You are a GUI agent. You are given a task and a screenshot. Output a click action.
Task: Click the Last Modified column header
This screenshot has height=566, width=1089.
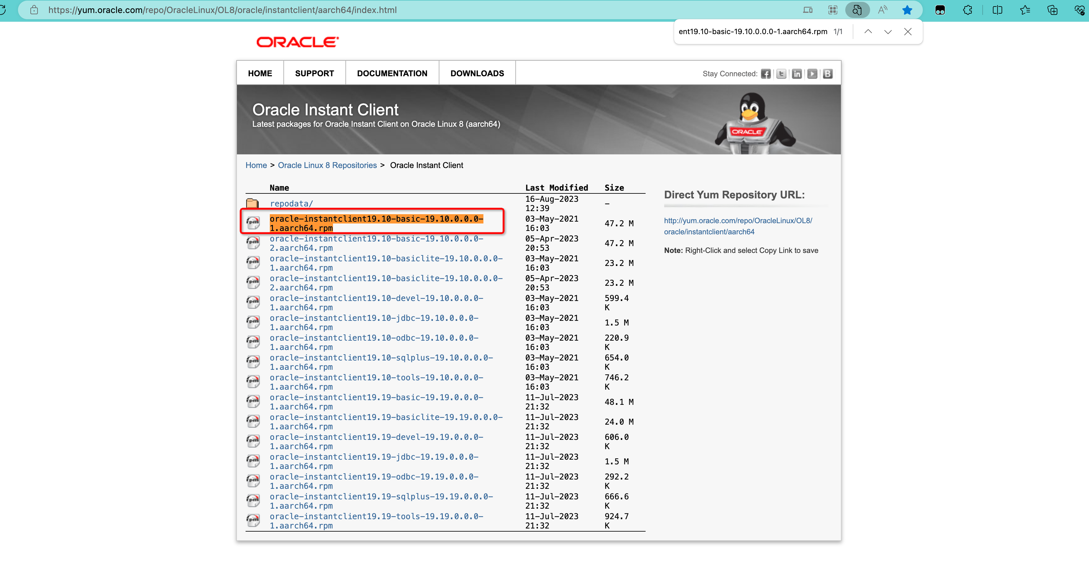556,188
